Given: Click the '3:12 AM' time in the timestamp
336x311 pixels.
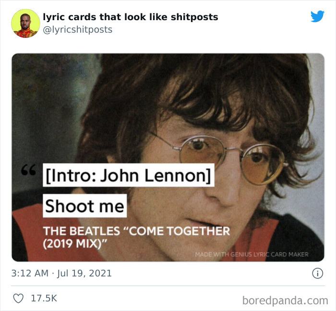Looking at the screenshot, I should (30, 273).
